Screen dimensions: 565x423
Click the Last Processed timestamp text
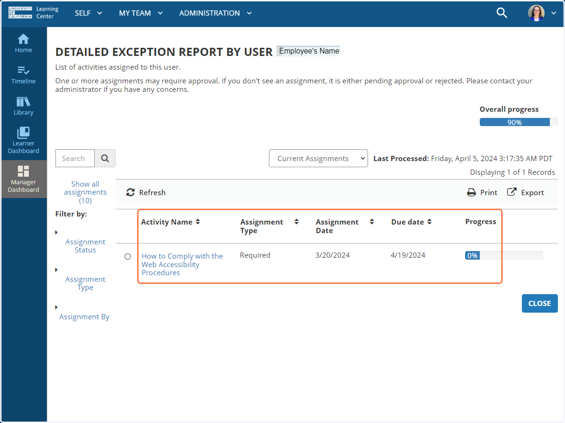[x=463, y=158]
